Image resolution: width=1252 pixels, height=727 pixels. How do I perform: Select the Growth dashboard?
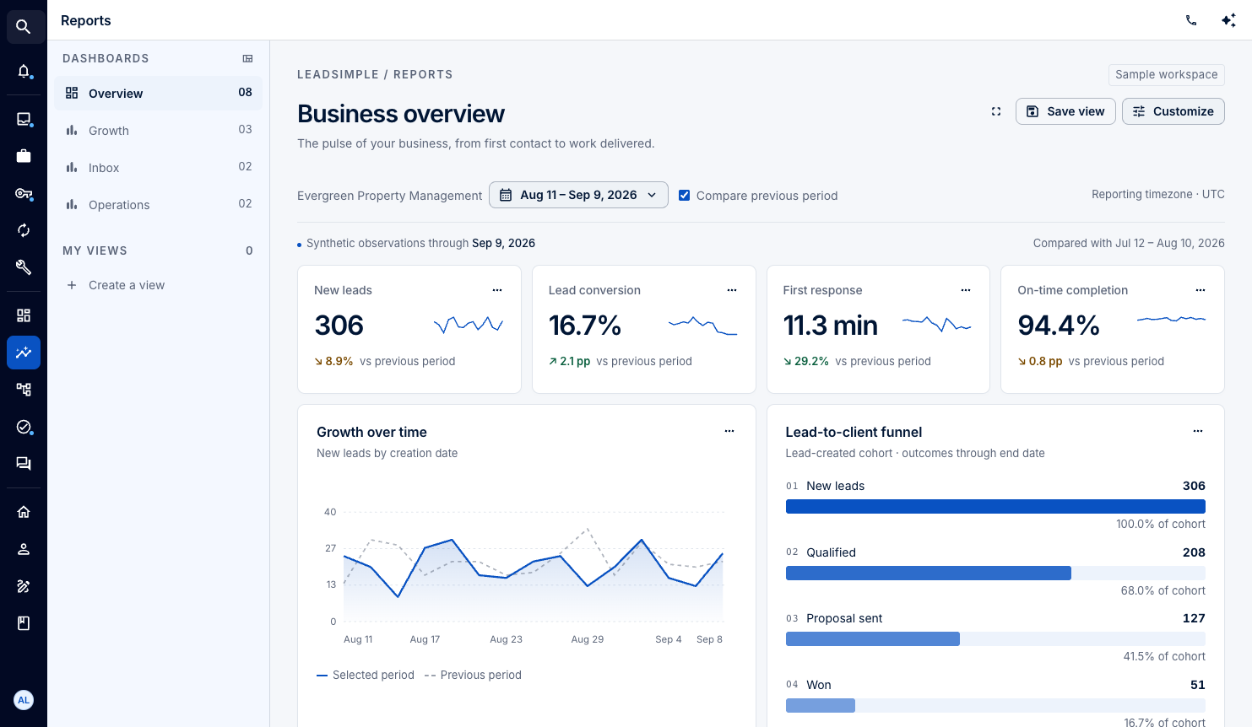click(x=159, y=130)
